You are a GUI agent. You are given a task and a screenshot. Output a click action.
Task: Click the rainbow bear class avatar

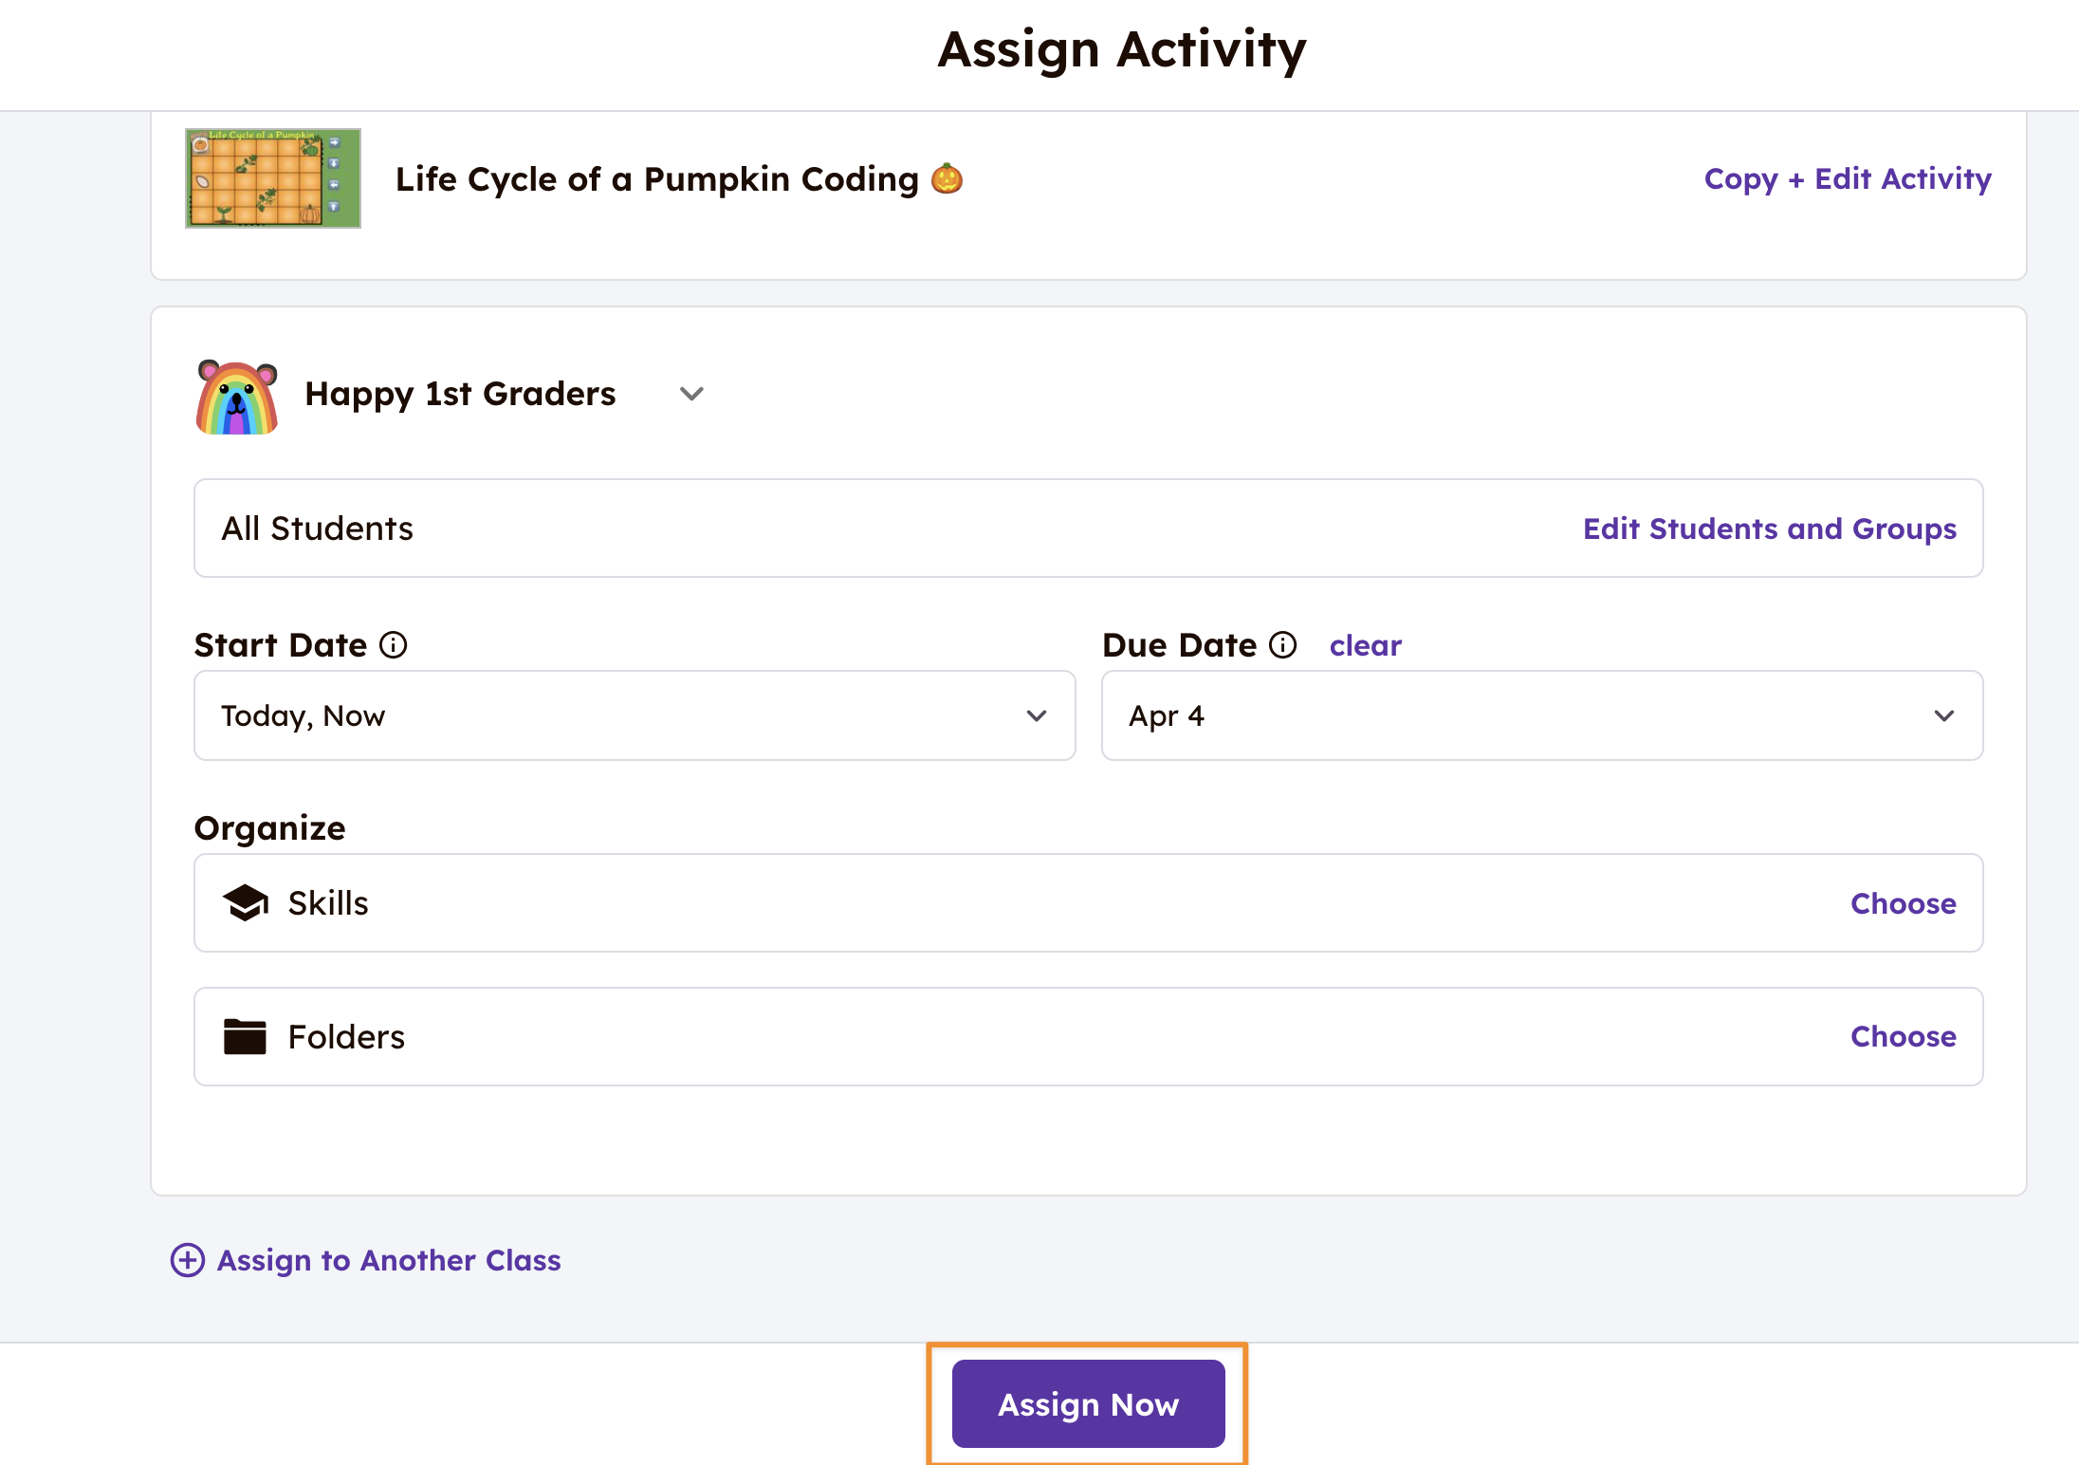click(x=237, y=397)
